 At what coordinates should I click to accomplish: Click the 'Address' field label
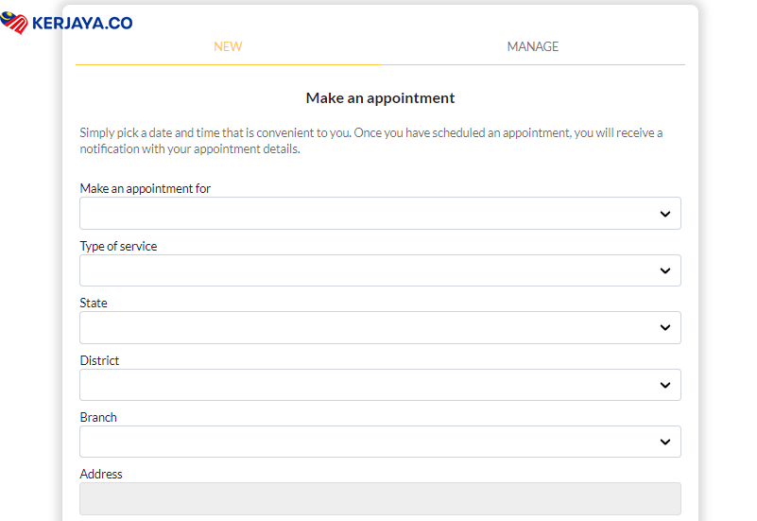point(101,474)
